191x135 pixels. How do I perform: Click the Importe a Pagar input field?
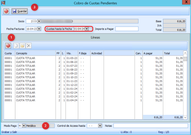click(127, 29)
